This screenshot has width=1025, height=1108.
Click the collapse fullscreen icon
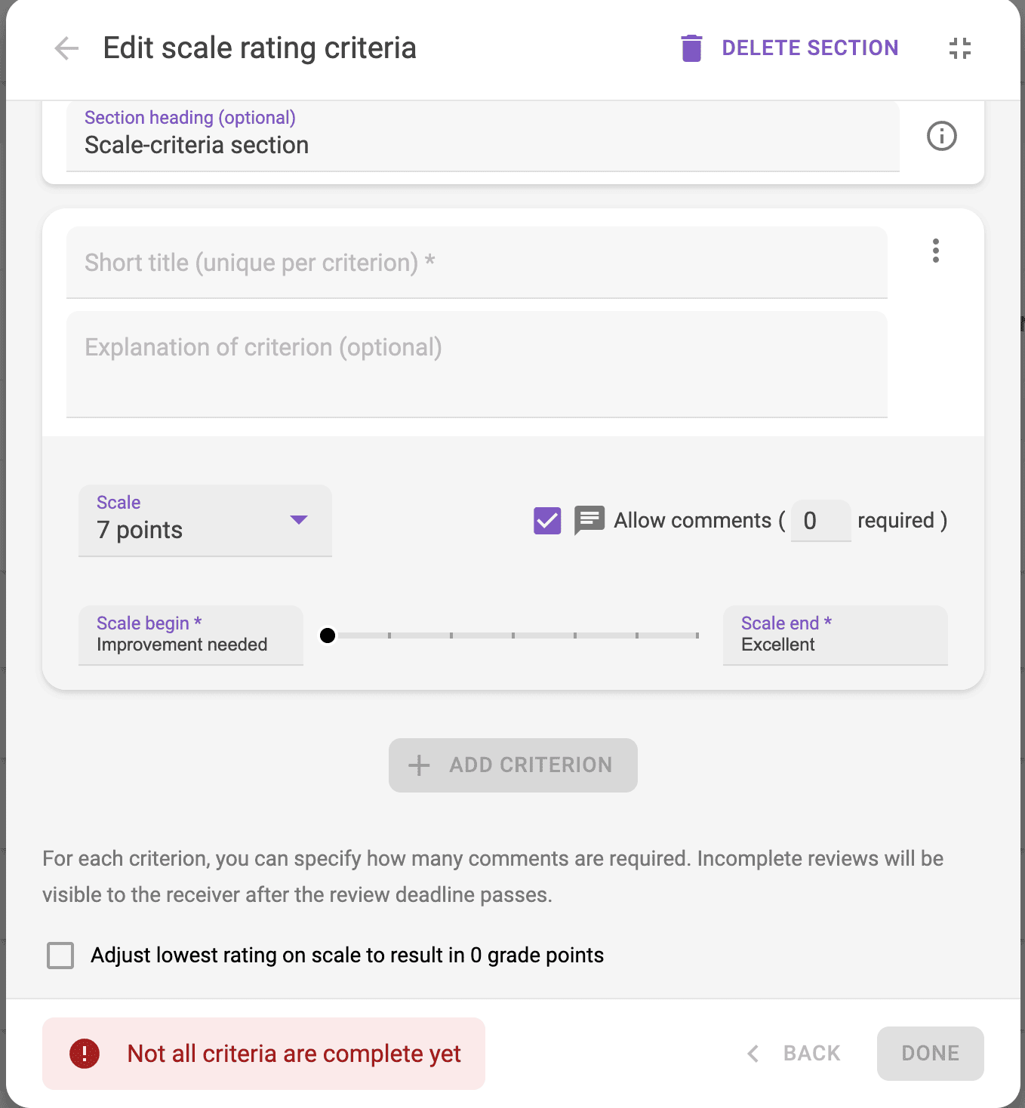coord(959,48)
